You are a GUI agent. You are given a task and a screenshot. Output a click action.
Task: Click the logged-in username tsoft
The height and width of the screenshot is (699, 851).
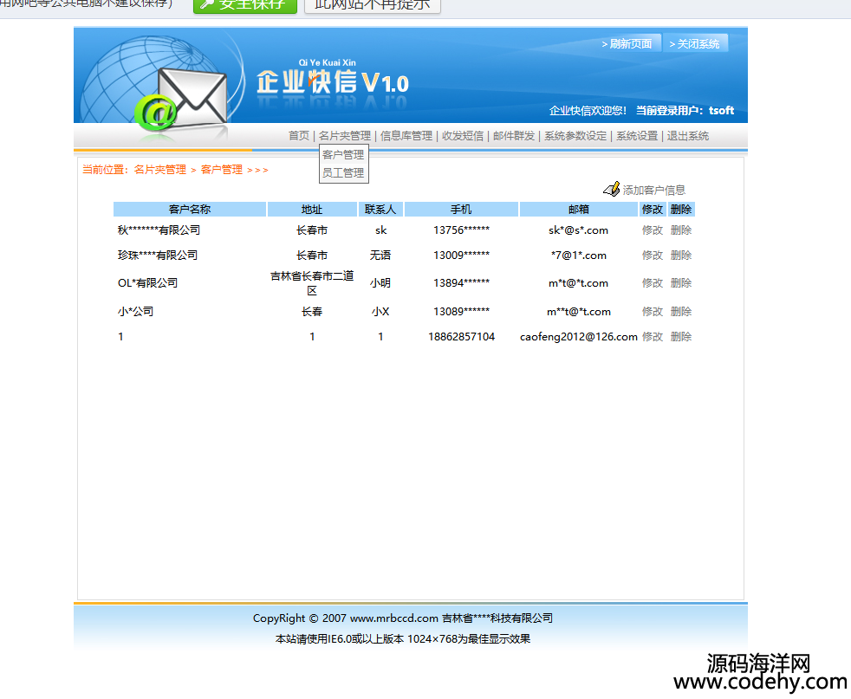(x=721, y=110)
